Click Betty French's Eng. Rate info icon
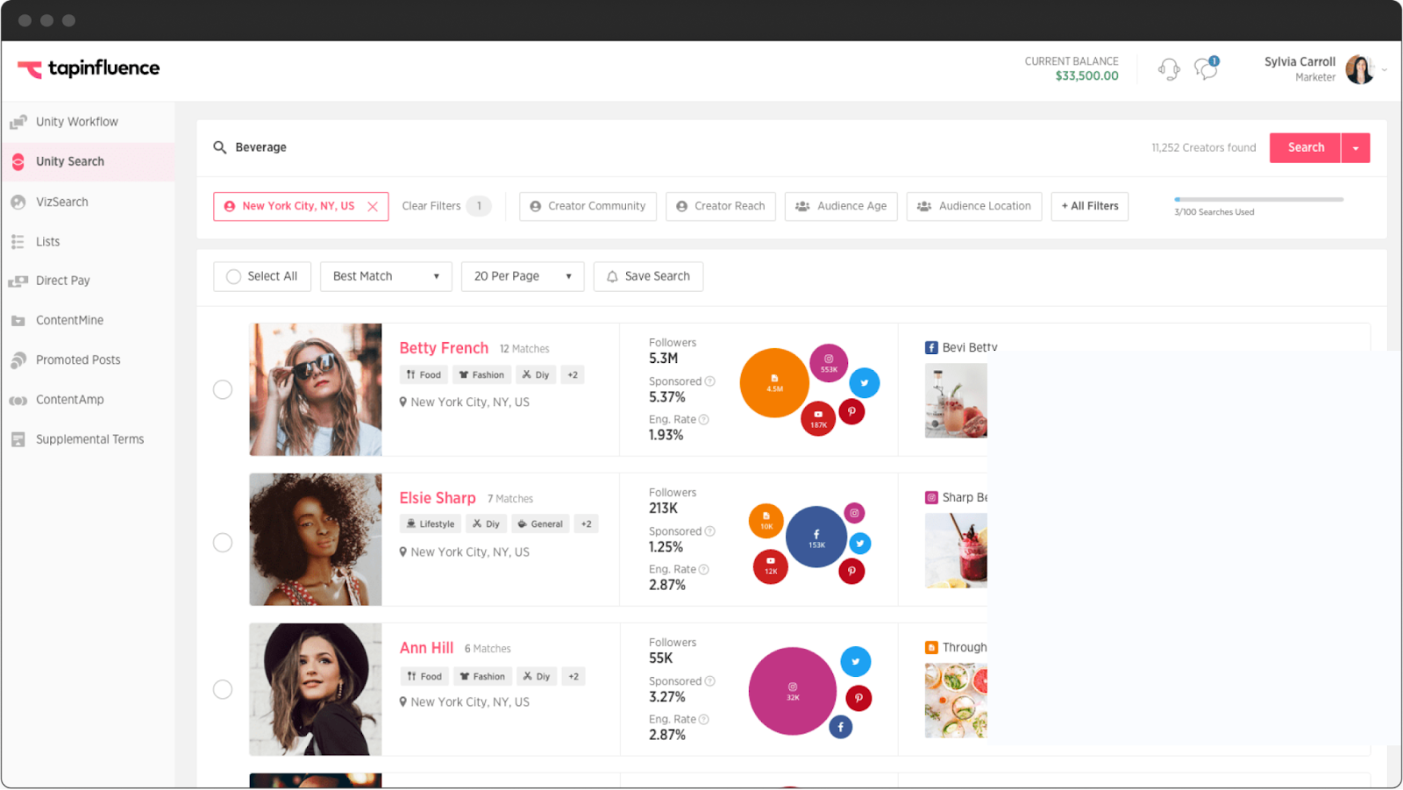The width and height of the screenshot is (1403, 790). click(704, 420)
